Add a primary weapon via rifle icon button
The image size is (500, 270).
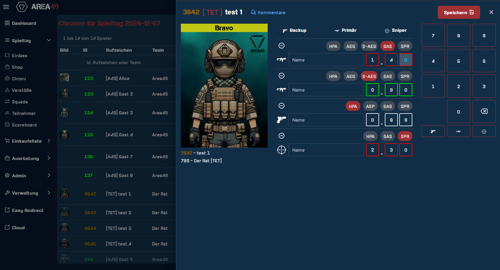coord(459,131)
